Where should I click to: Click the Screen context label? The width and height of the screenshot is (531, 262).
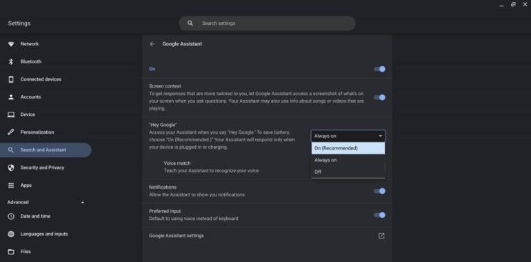165,86
